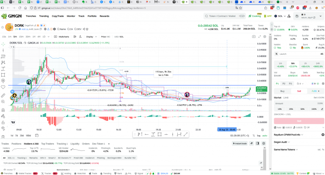Open the date range calendar icon
Screen dimensions: 325x175
37,135
